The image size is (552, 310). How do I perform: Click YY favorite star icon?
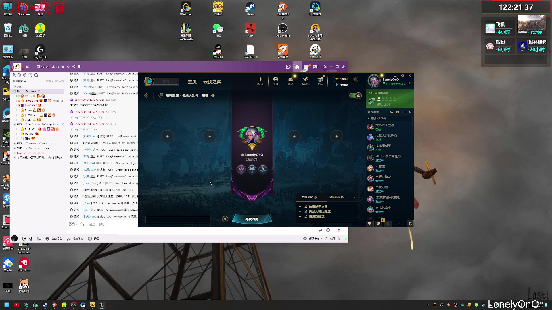point(63,67)
